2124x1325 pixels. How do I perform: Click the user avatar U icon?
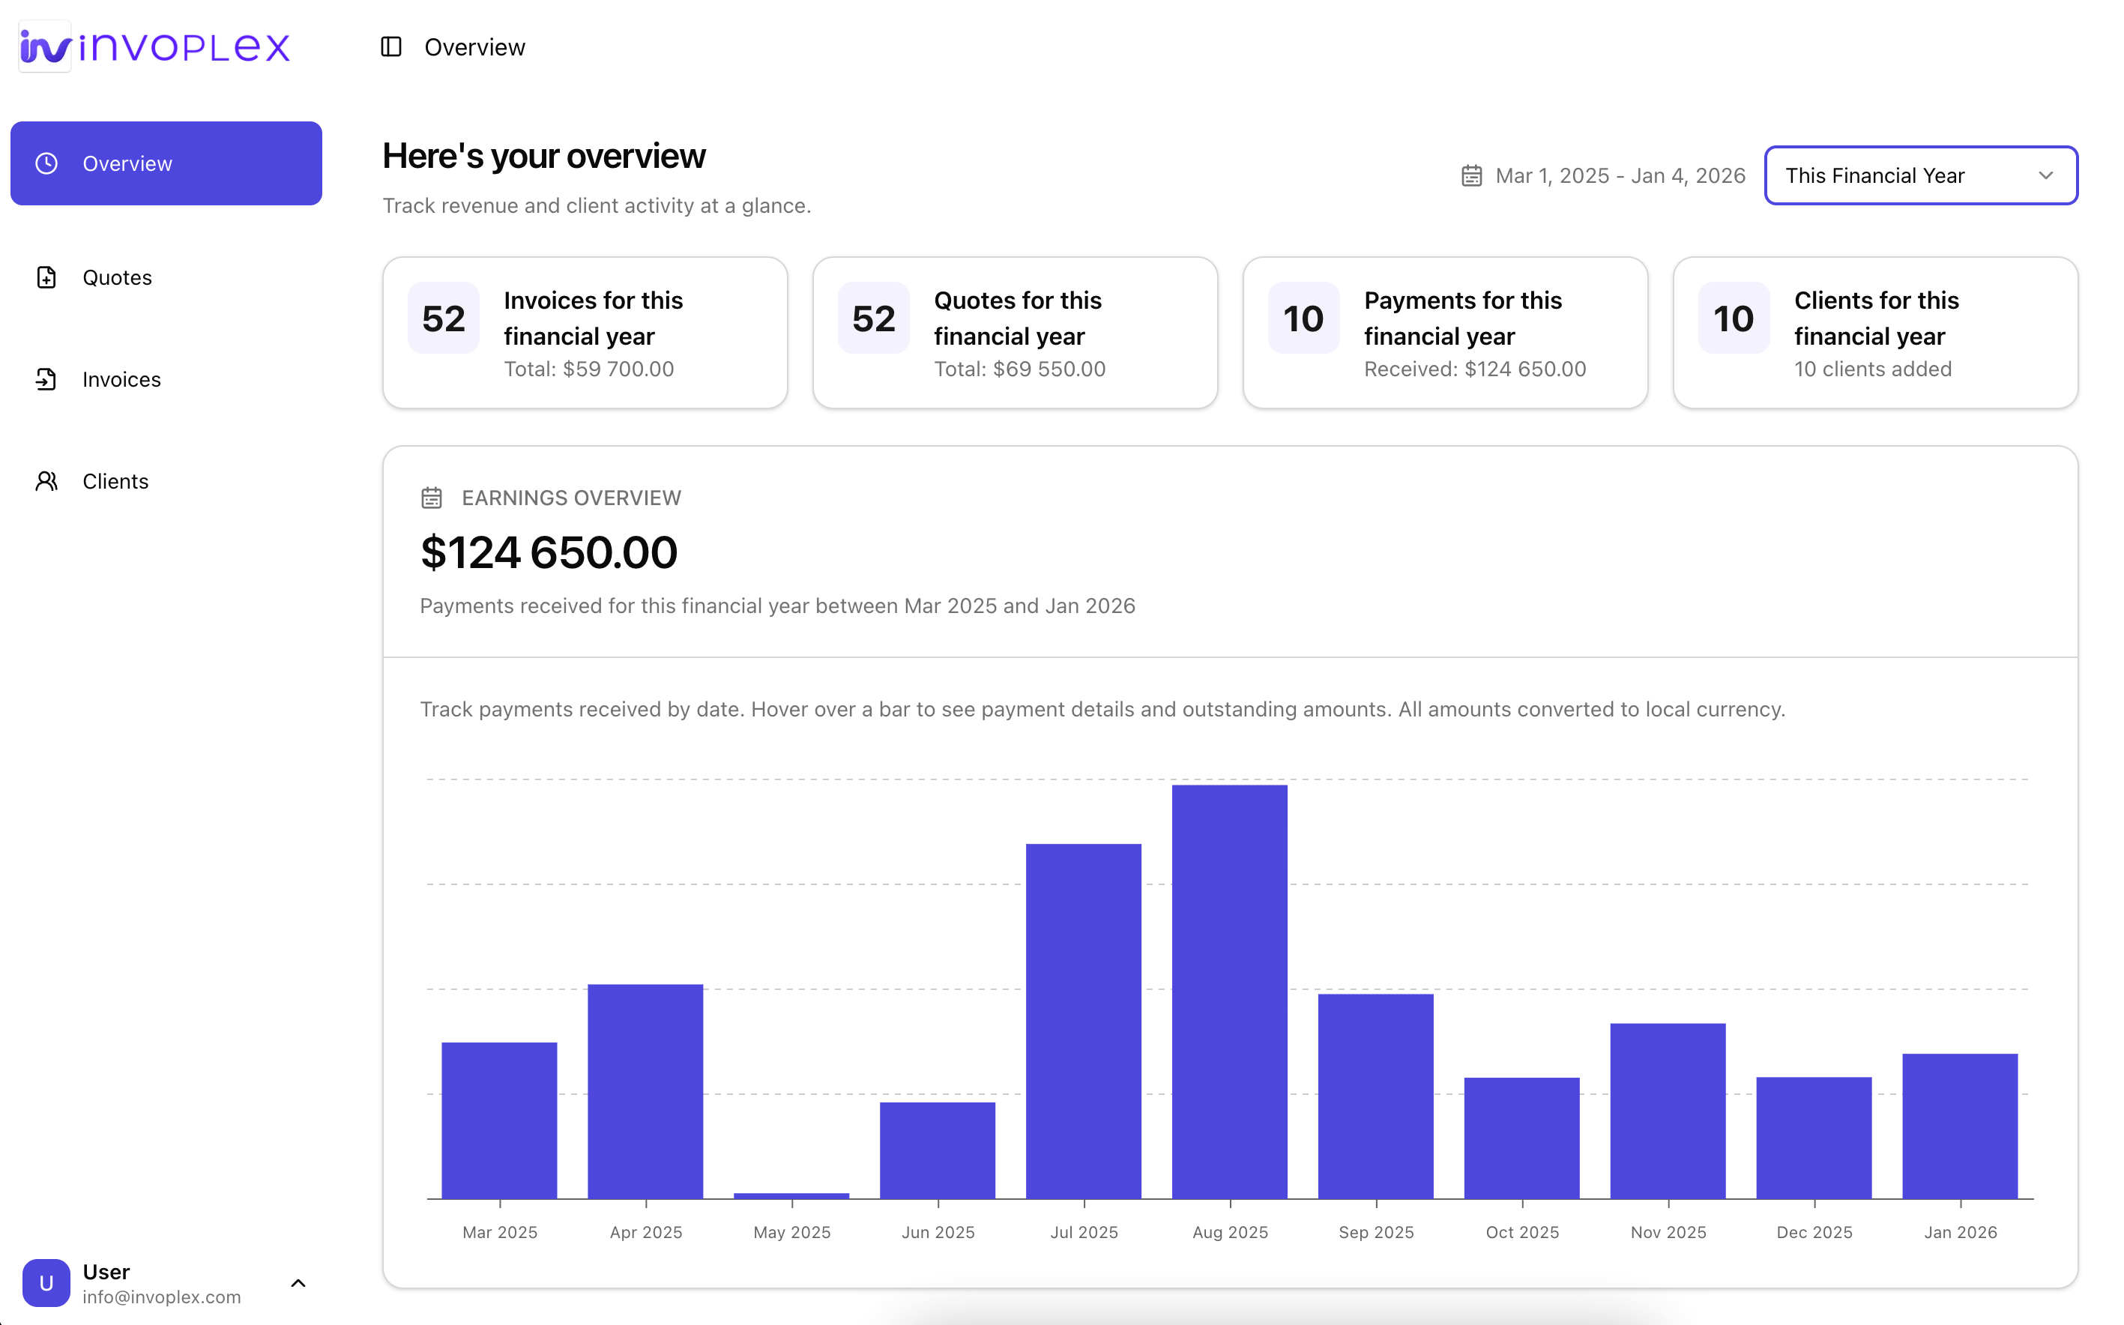46,1282
